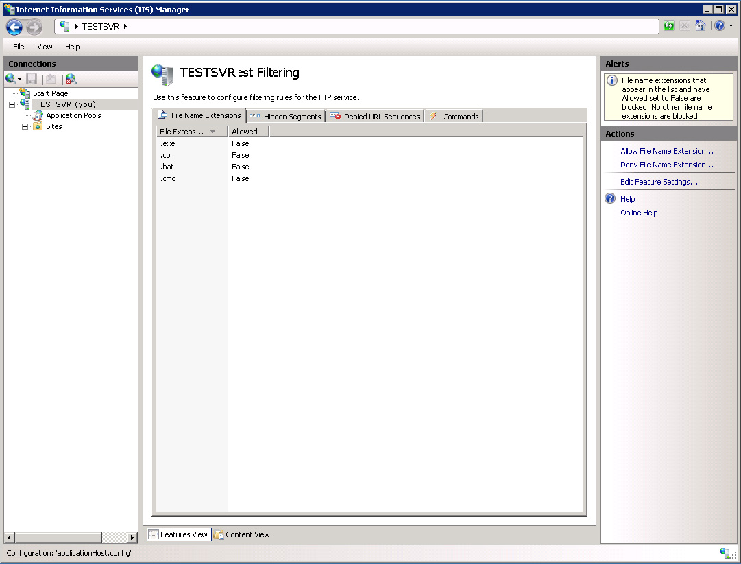741x564 pixels.
Task: Click the Up folder icon in Connections
Action: (x=51, y=79)
